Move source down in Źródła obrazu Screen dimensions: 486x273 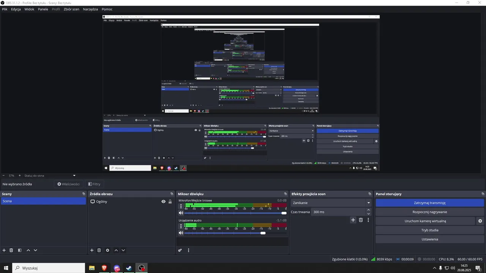point(123,250)
